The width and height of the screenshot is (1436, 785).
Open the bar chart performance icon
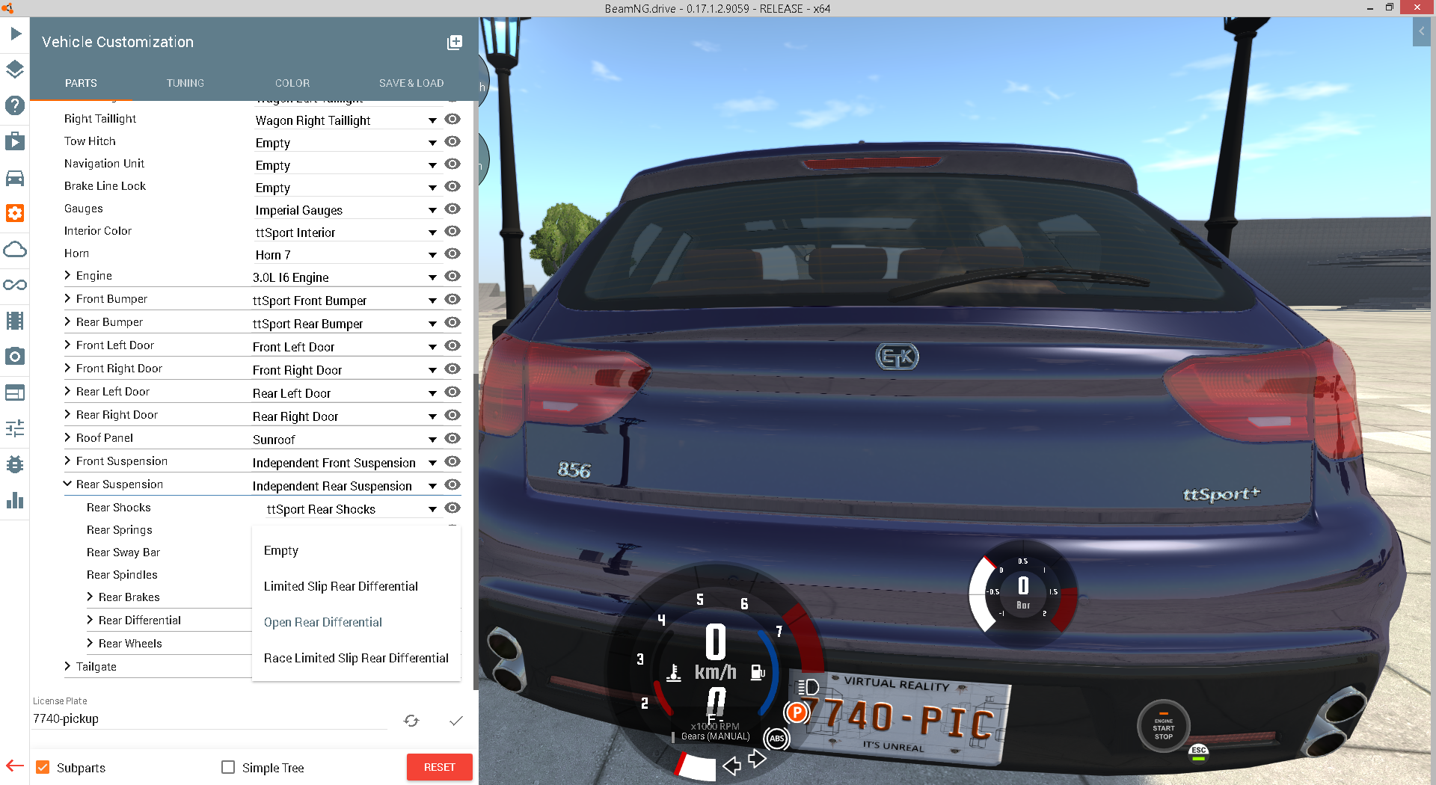tap(15, 500)
